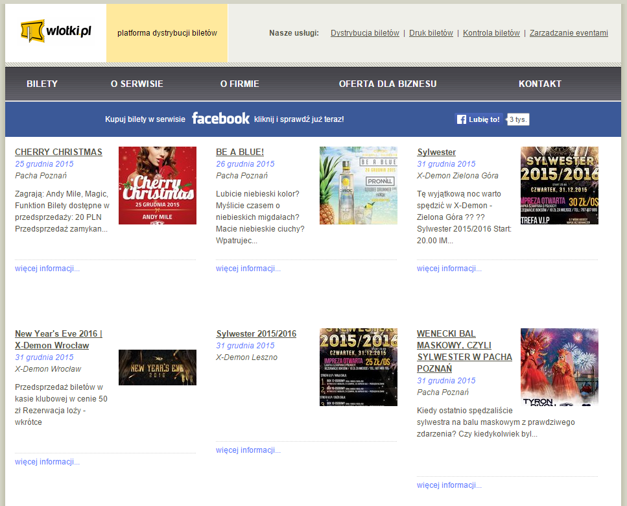View the New Year's Eve 2016 banner image
Screen dimensions: 627x506
point(157,367)
